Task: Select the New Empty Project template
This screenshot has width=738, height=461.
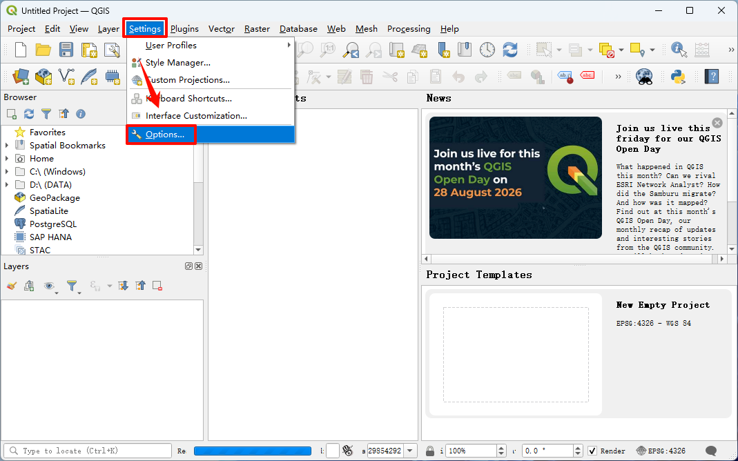Action: [x=579, y=354]
